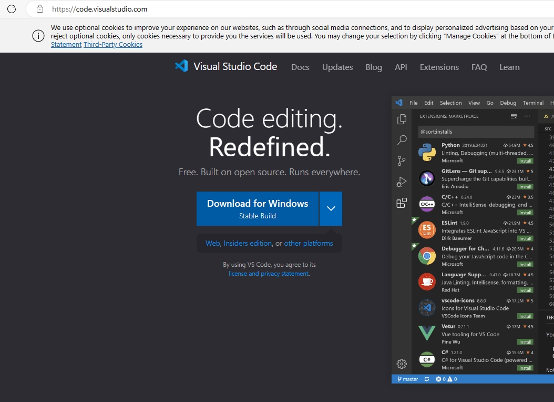
Task: Click the browser address bar URL
Action: [100, 9]
